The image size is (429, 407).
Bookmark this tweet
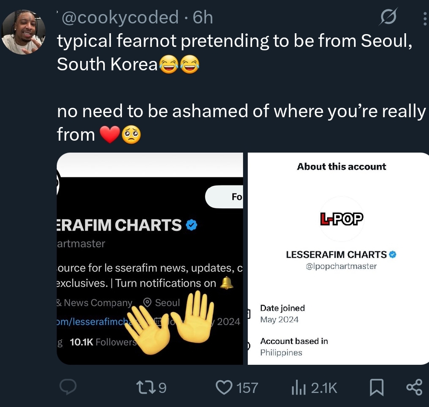[377, 387]
